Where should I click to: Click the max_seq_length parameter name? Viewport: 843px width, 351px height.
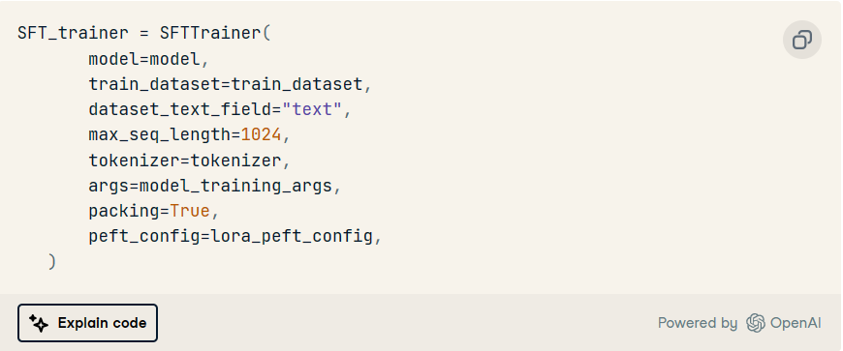pyautogui.click(x=160, y=135)
